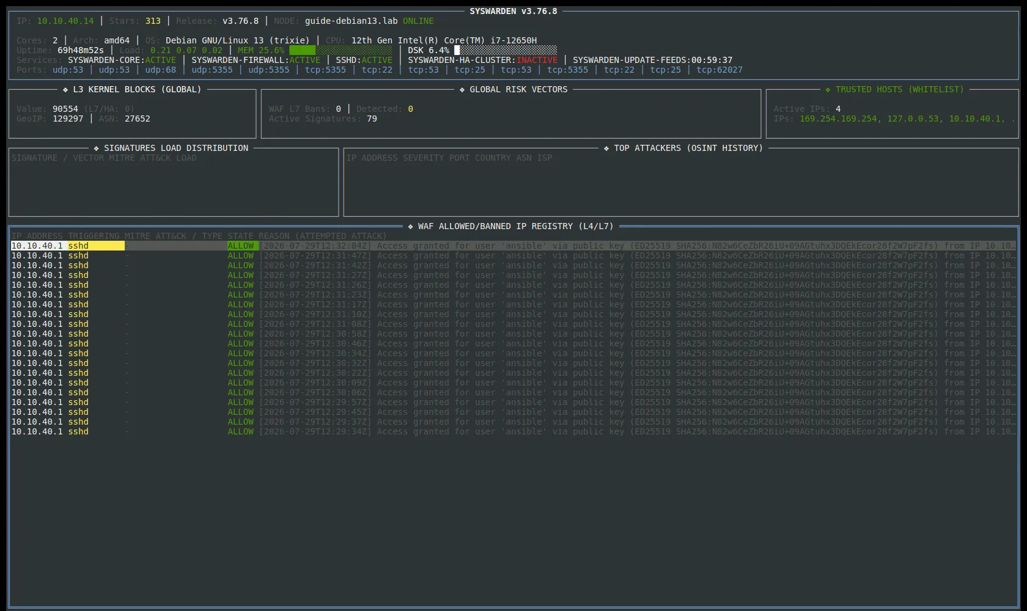The image size is (1027, 611).
Task: Click the Release value v3.76.8
Action: [x=240, y=21]
